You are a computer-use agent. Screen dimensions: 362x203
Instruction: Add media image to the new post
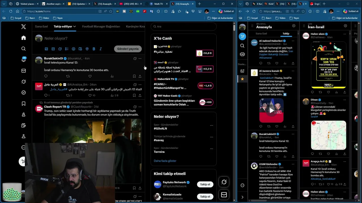(x=46, y=49)
